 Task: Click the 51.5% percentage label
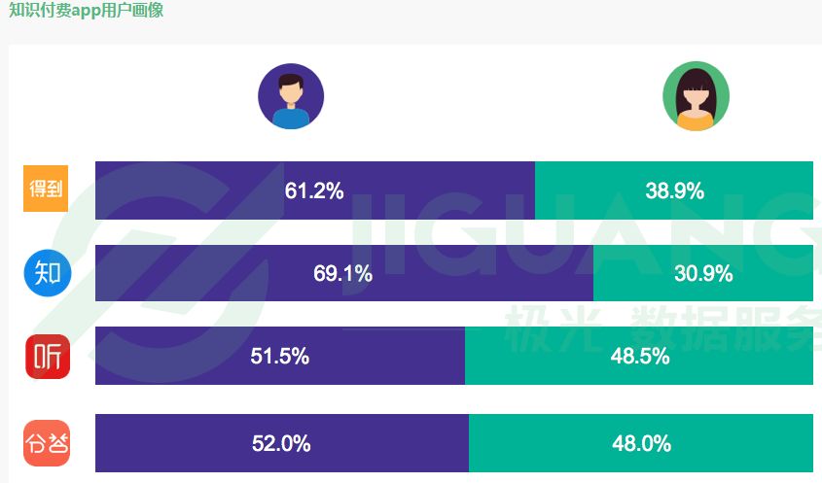(280, 357)
